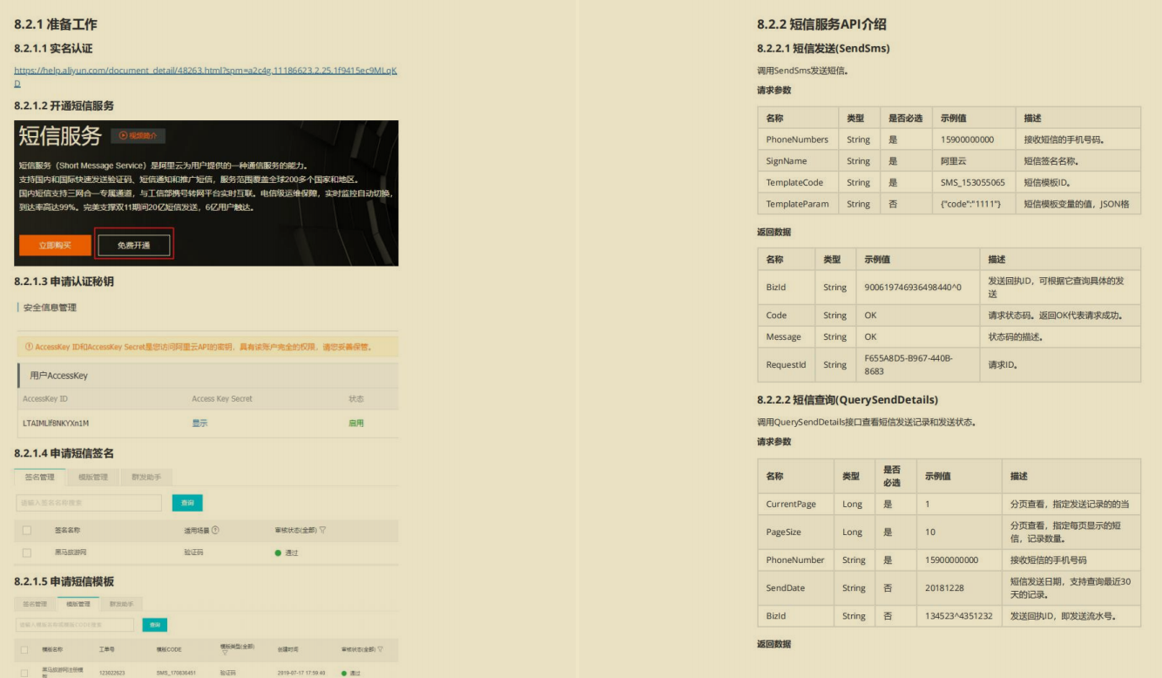Click the 免费开通 button
This screenshot has height=678, width=1162.
point(134,245)
